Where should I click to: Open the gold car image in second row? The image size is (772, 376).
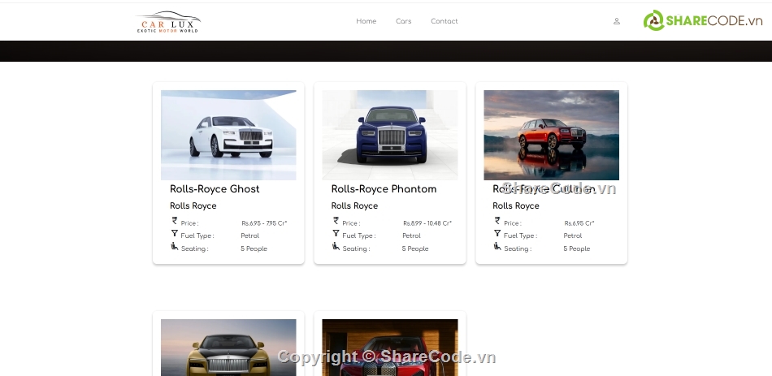tap(228, 348)
